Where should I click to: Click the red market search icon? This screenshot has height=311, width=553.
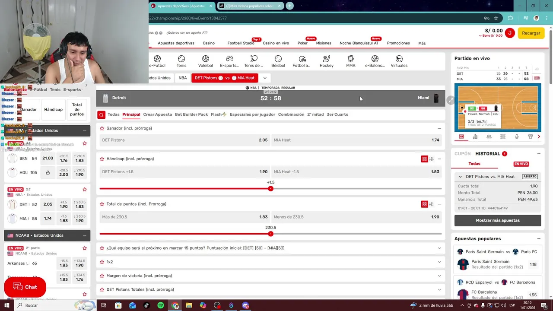(101, 114)
